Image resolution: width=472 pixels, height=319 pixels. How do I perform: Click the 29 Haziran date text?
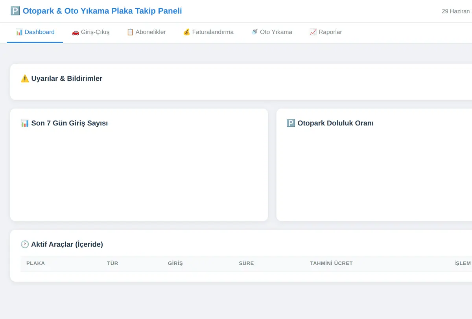pos(457,11)
